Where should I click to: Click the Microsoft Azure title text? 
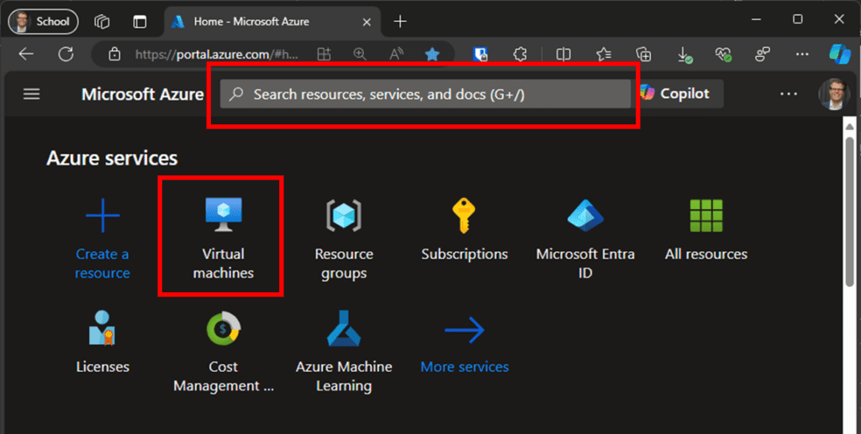tap(143, 94)
